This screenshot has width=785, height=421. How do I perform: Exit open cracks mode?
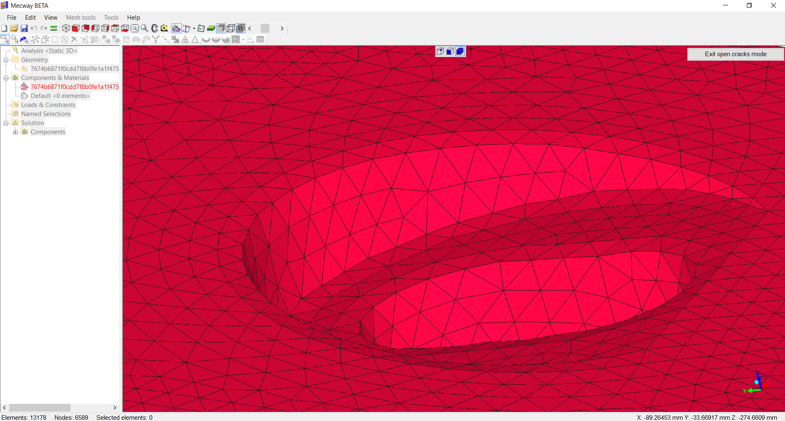click(735, 54)
